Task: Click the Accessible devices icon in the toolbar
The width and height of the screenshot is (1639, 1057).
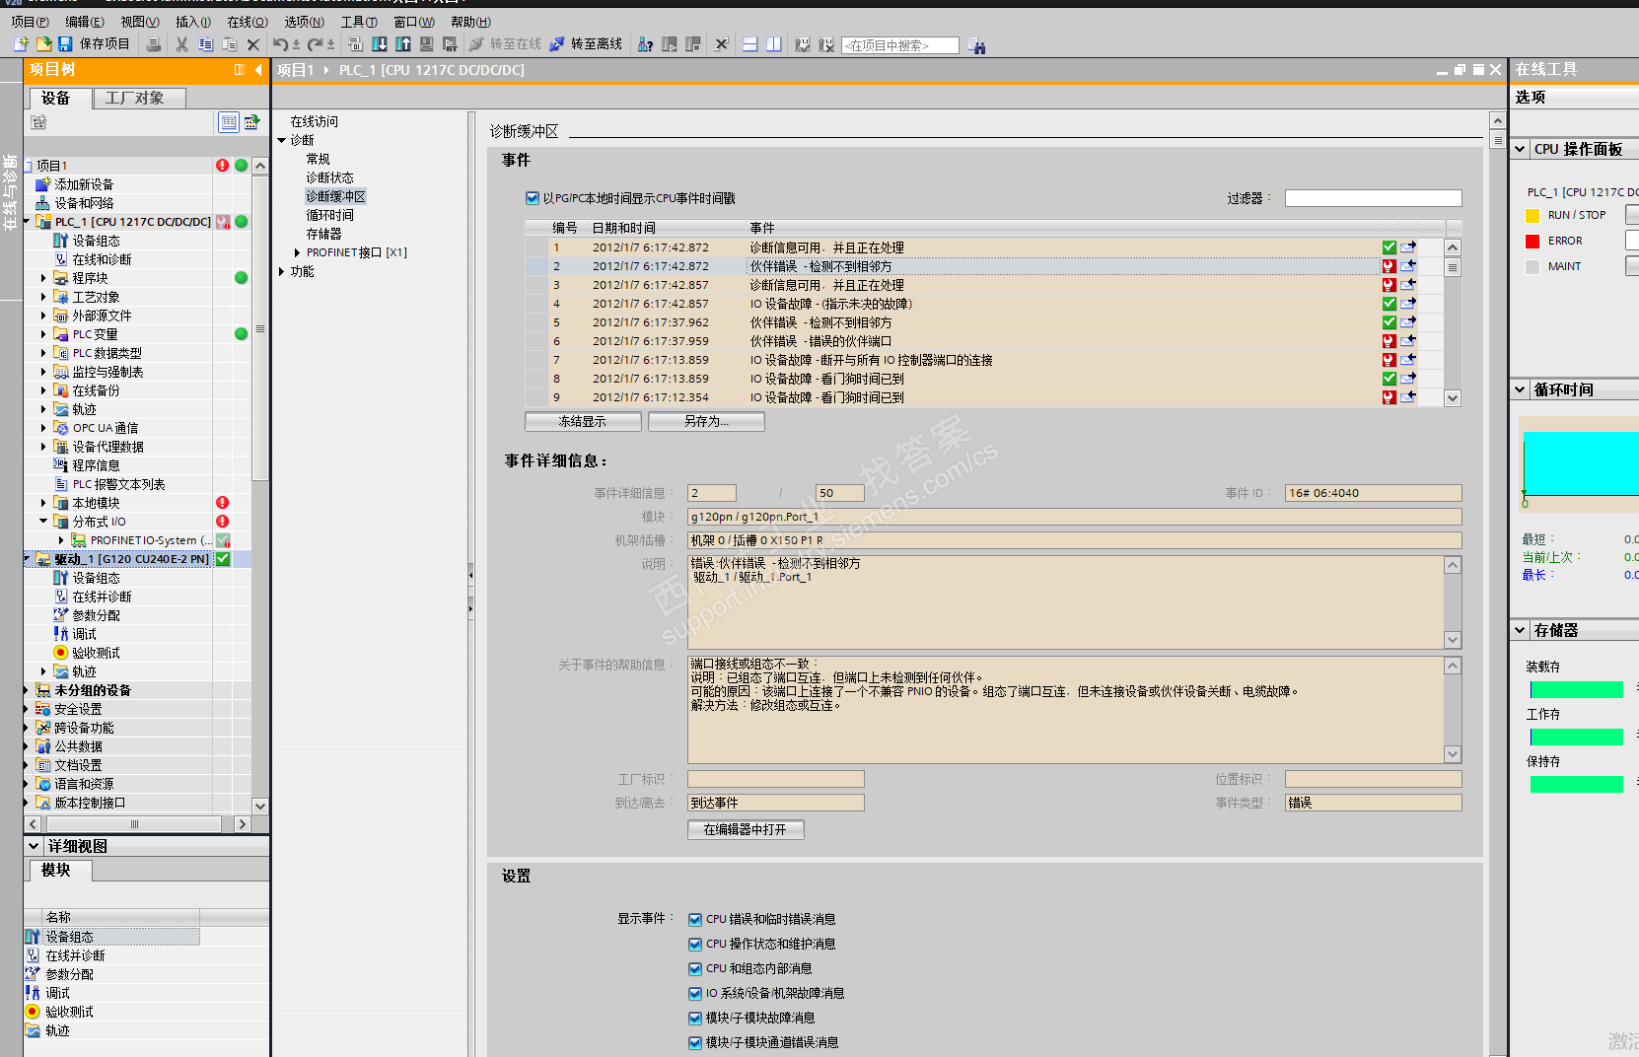Action: click(645, 44)
